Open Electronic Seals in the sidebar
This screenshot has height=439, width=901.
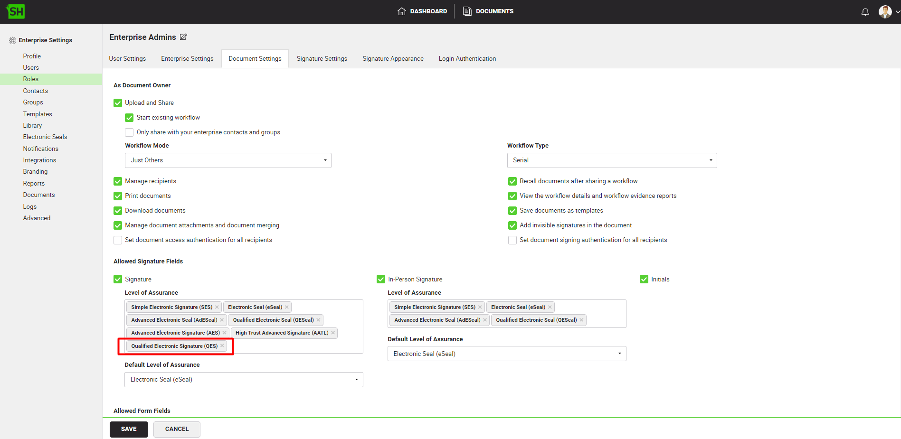click(x=45, y=137)
